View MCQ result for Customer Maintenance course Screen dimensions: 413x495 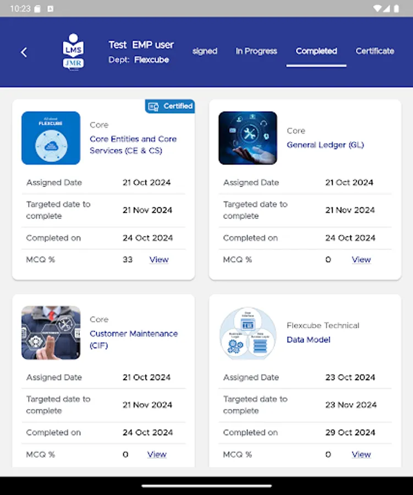click(157, 454)
